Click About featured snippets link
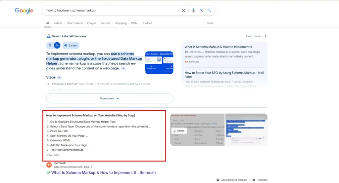339x183 pixels. tap(234, 180)
